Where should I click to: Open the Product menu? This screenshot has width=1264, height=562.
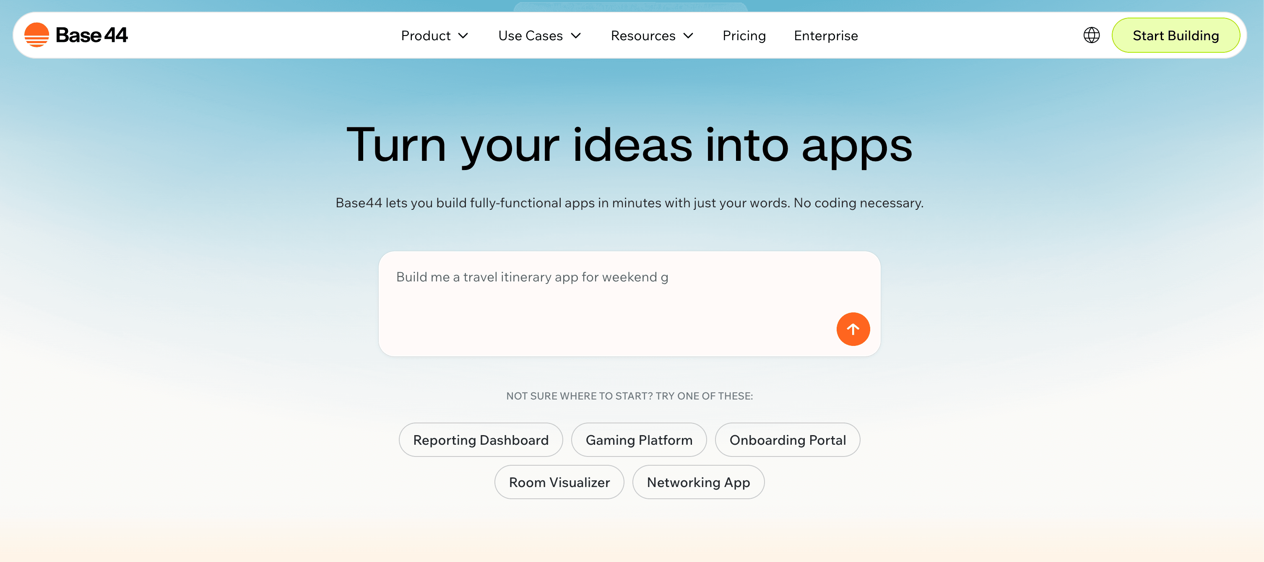(x=425, y=36)
